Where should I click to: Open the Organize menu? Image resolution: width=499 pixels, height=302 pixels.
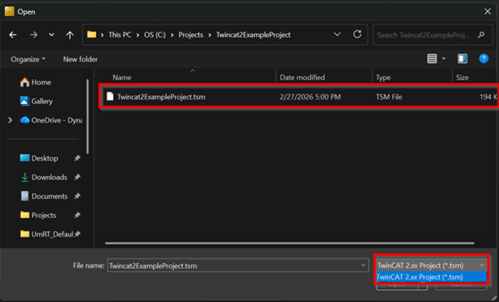point(28,59)
